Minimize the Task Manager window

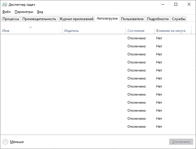tap(163, 5)
